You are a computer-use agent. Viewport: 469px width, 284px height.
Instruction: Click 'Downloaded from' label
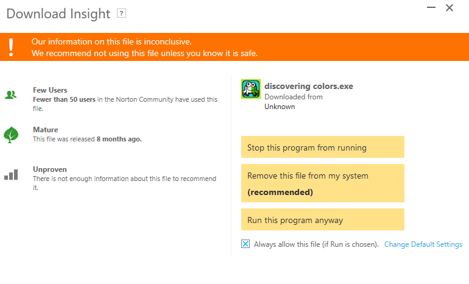294,97
